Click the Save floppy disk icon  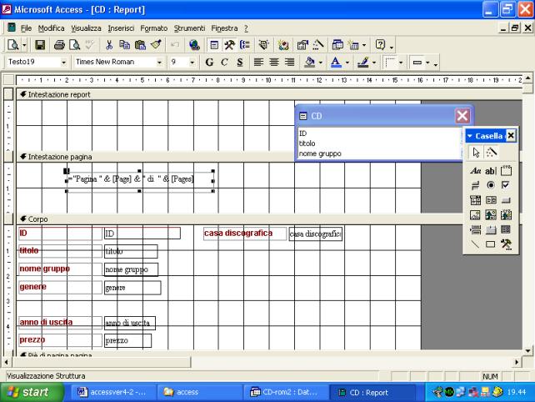pyautogui.click(x=40, y=45)
